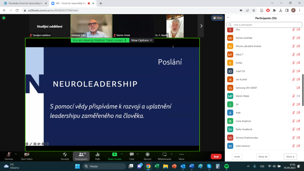Open audio options arrow next to Unmute
The height and width of the screenshot is (171, 304).
[16, 154]
